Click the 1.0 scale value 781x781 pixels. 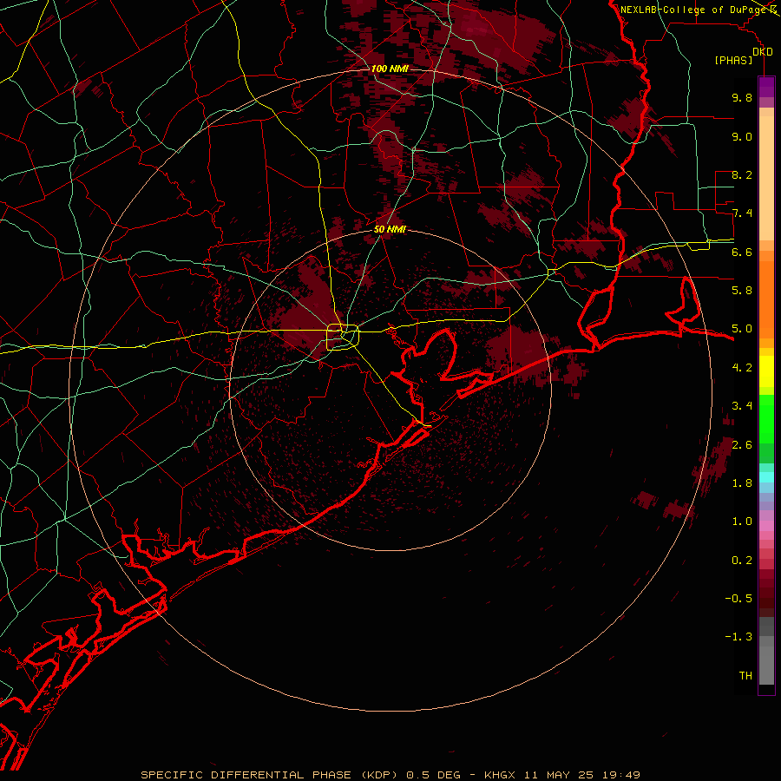coord(742,522)
